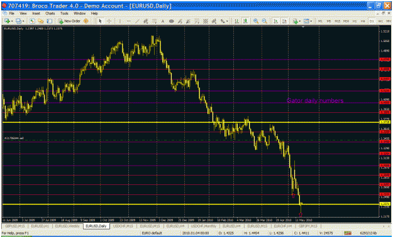Open the Charts menu
Viewport: 393px width, 237px height.
[50, 13]
